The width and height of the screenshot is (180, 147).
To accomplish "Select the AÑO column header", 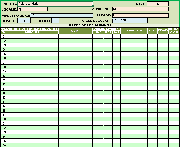I will pyautogui.click(x=98, y=32).
